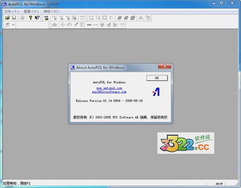The width and height of the screenshot is (241, 188).
Task: Click the curved undo-arrow icon ending second toolbar
Action: [122, 25]
